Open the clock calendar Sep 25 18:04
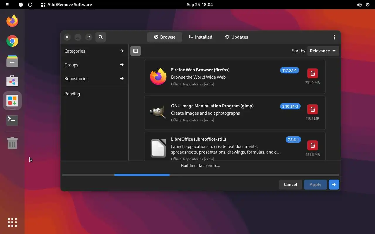The width and height of the screenshot is (375, 234). 200,5
